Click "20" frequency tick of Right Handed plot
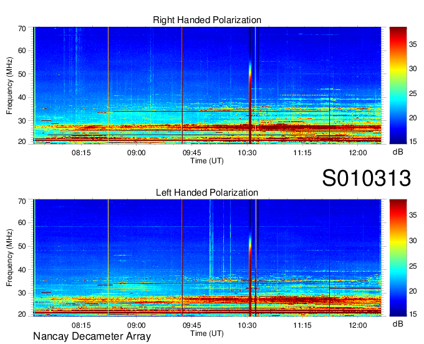This screenshot has height=344, width=424. click(22, 141)
